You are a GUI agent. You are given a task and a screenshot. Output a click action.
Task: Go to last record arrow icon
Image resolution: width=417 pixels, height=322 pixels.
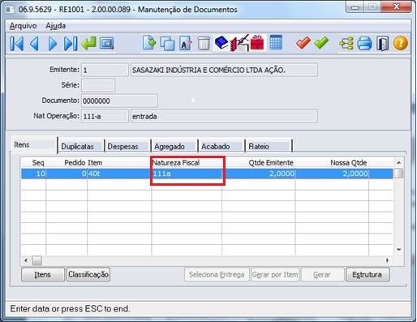[71, 43]
